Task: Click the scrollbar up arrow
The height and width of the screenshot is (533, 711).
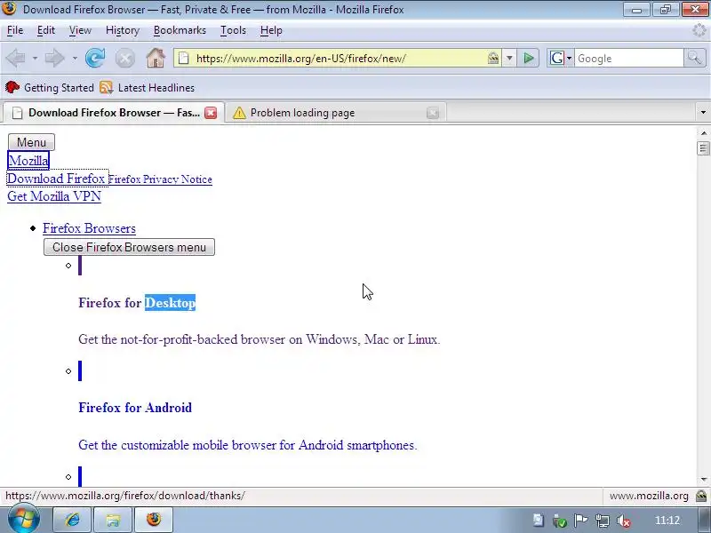Action: click(703, 132)
